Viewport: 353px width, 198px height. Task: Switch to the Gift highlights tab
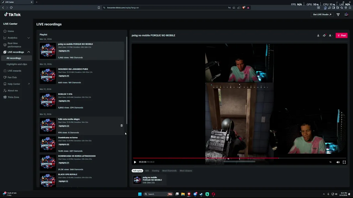[x=147, y=171]
